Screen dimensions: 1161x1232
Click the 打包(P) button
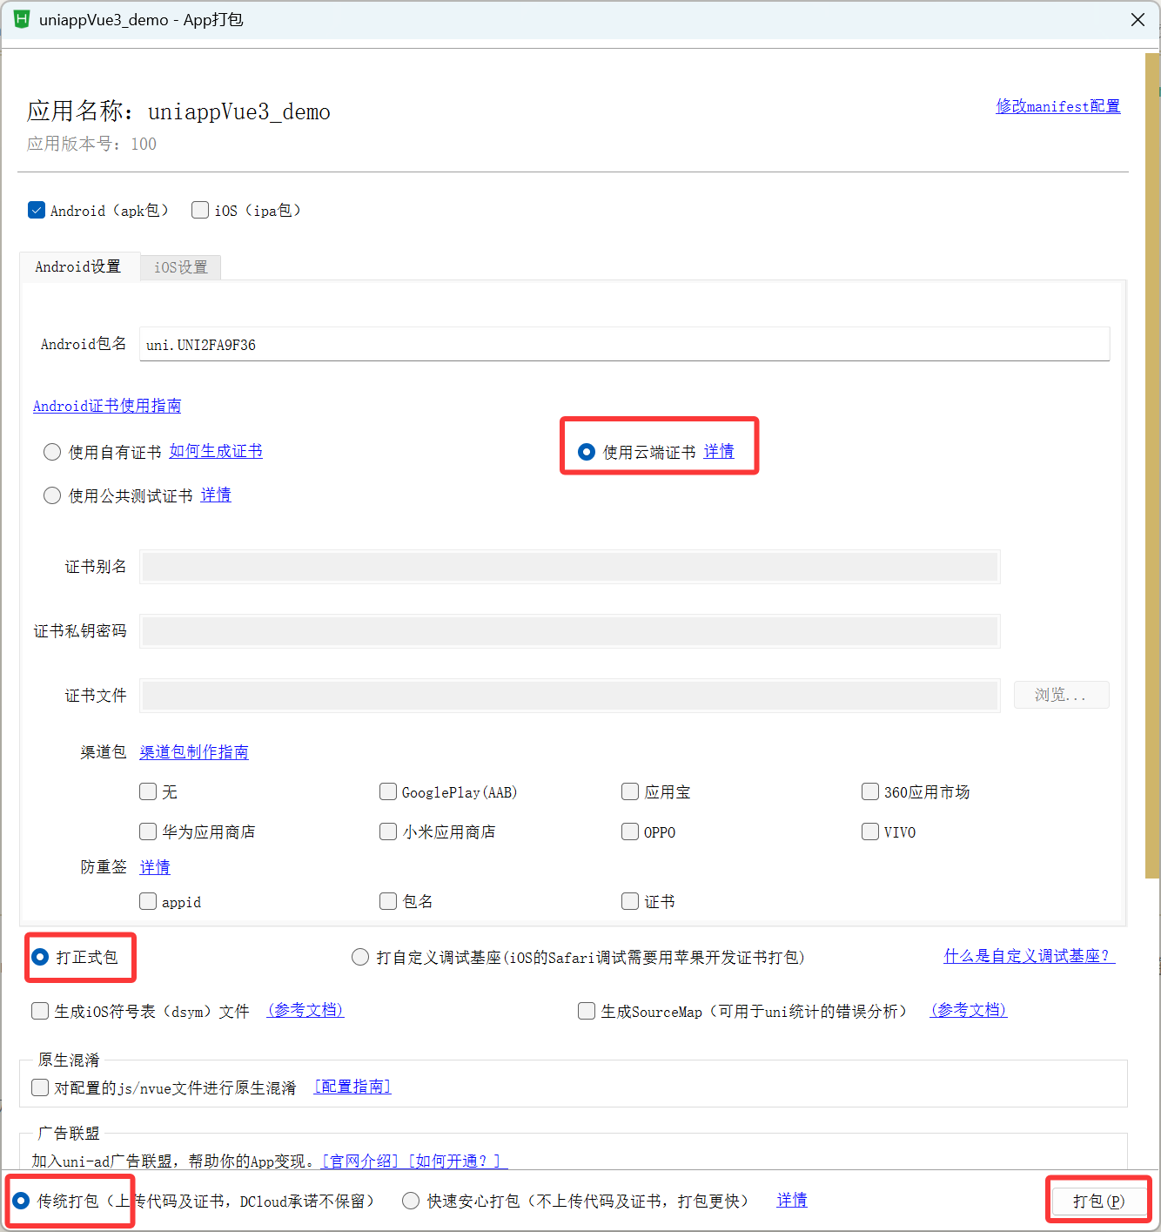tap(1098, 1200)
